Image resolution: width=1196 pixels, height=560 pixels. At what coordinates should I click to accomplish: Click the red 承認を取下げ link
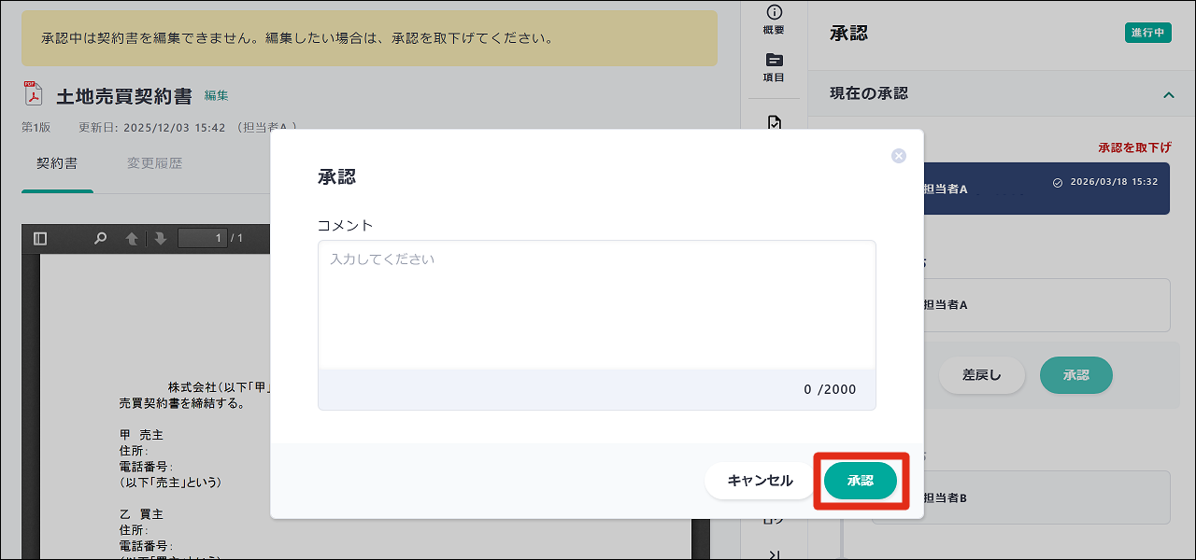point(1134,147)
